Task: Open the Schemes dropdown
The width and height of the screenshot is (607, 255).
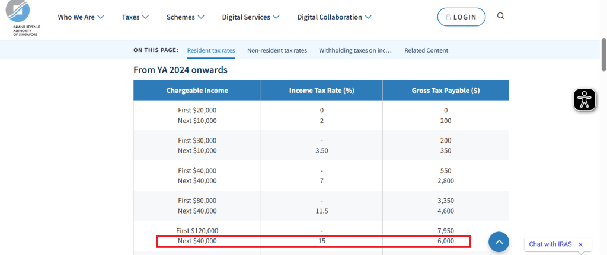Action: pyautogui.click(x=186, y=17)
